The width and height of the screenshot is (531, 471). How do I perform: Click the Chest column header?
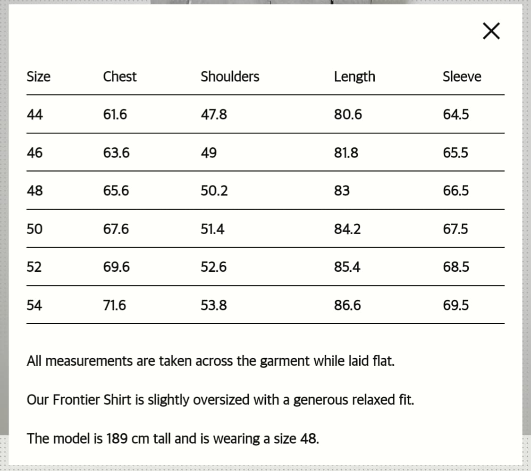point(119,76)
